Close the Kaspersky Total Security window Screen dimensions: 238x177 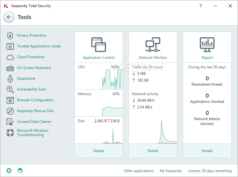coord(230,6)
